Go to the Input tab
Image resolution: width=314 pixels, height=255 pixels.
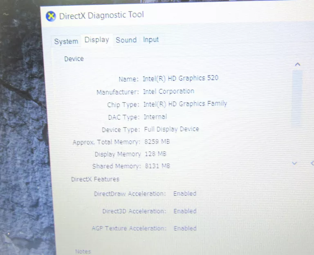pyautogui.click(x=151, y=40)
